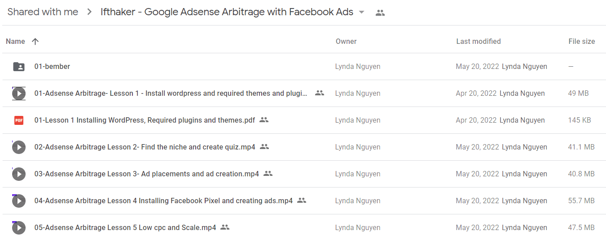This screenshot has height=239, width=606.
Task: Click the Last modified column header
Action: [x=479, y=41]
